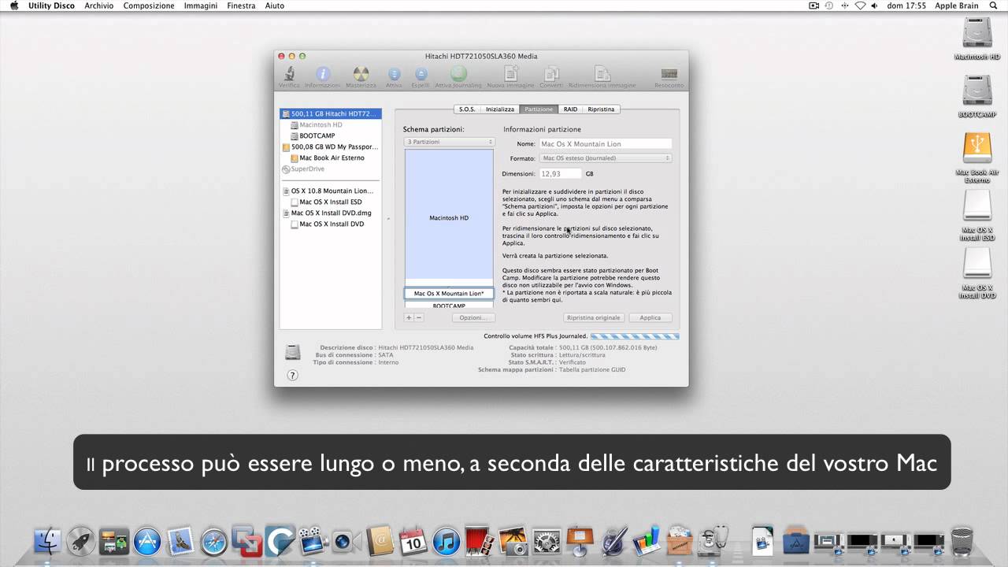The height and width of the screenshot is (567, 1008).
Task: Add a partition with the plus button
Action: coord(409,317)
